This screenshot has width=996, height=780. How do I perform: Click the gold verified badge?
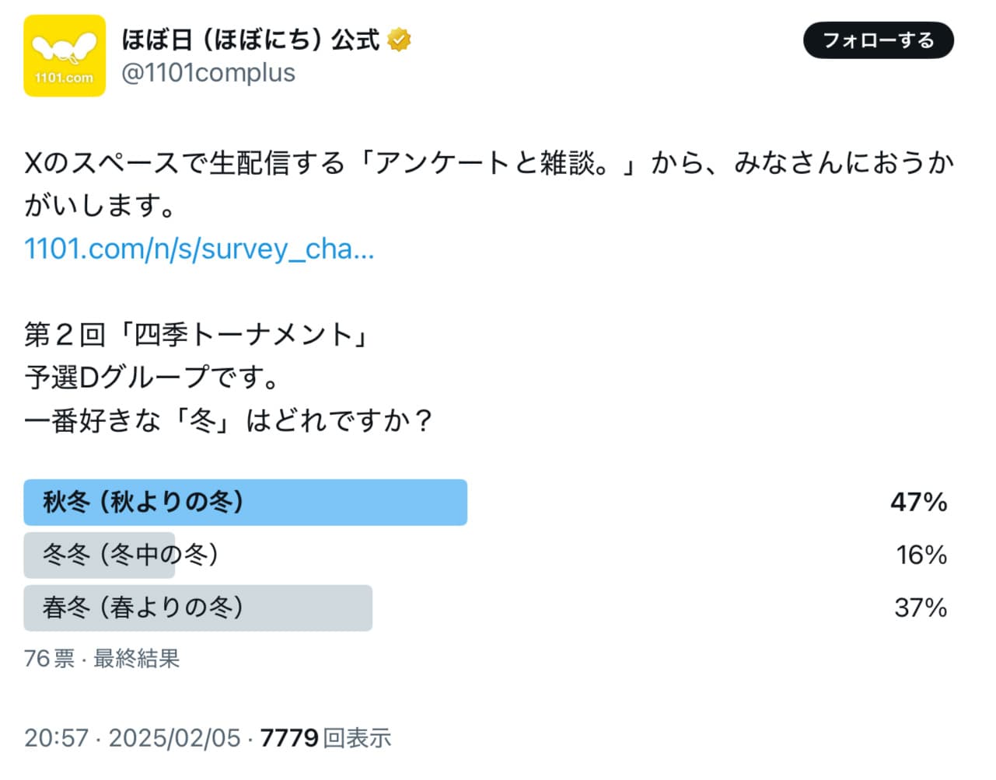(x=400, y=40)
